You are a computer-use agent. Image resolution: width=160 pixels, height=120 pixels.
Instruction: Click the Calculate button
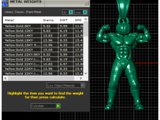(x=46, y=106)
